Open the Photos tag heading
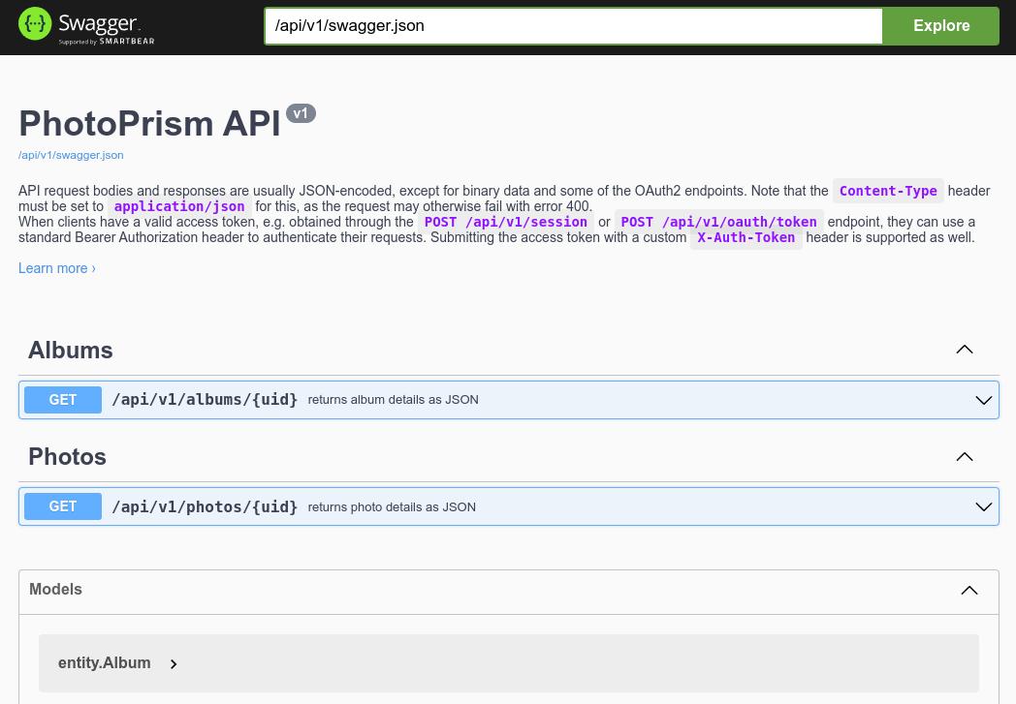1016x704 pixels. point(67,457)
